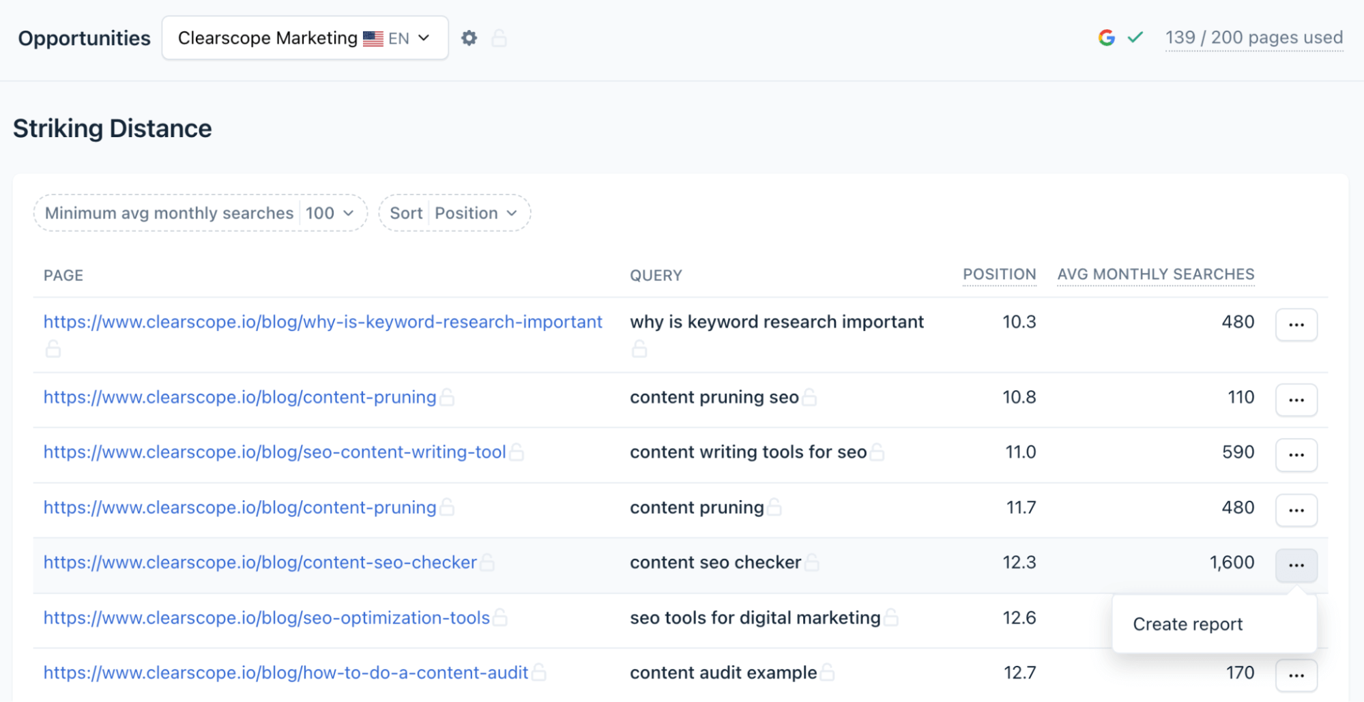Click lock icon after URL in 'content pruning seo' row

coord(447,397)
